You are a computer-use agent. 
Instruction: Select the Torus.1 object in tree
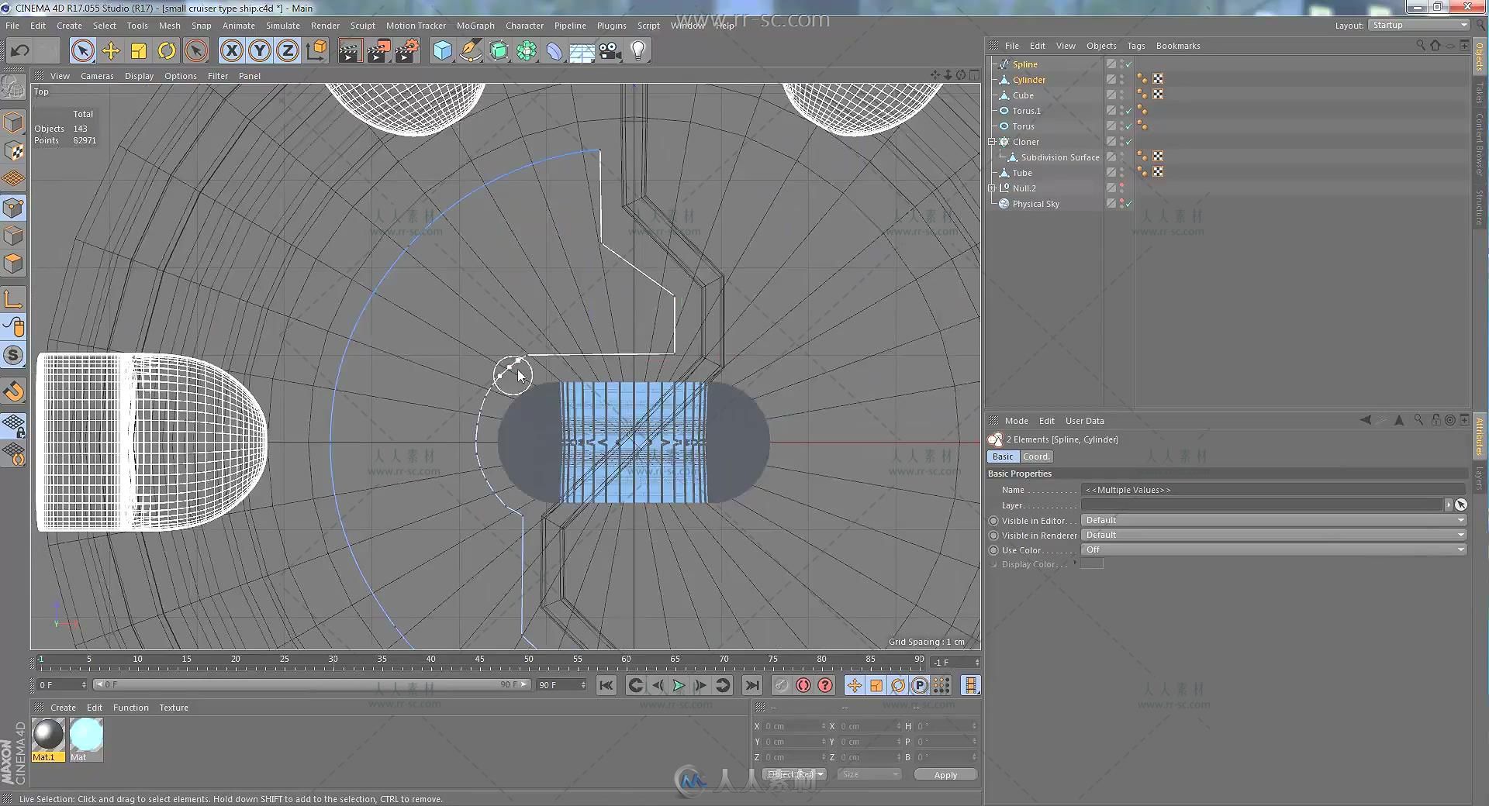pos(1026,111)
